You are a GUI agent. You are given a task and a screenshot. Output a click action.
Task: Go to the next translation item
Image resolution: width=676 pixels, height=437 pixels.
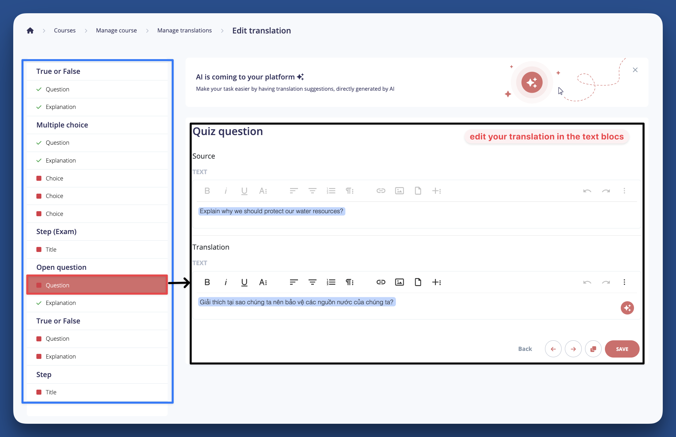click(573, 349)
